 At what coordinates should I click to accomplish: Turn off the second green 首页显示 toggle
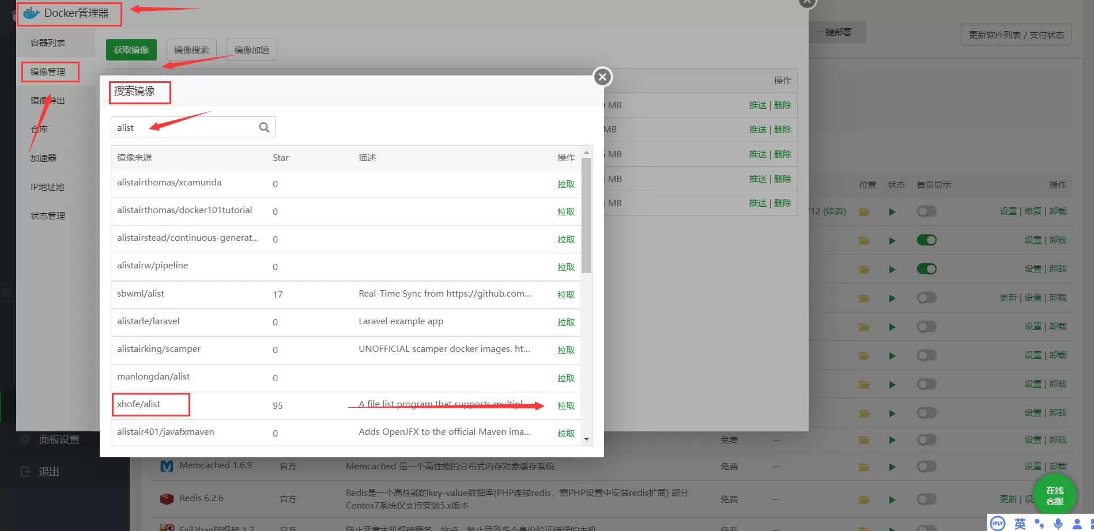click(x=926, y=269)
